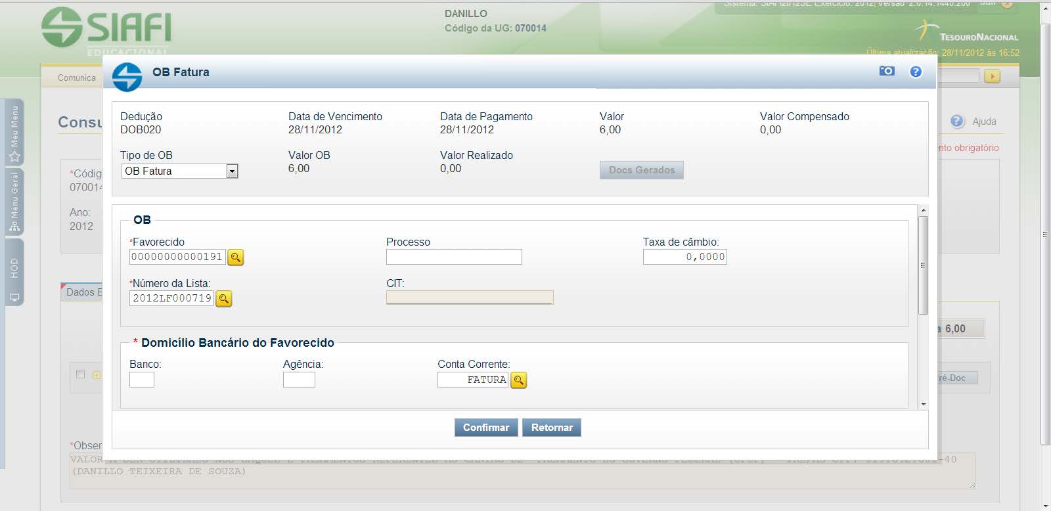
Task: Click the Processo input field
Action: click(x=454, y=257)
